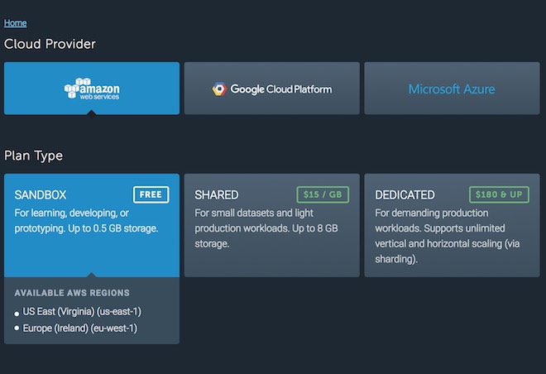The height and width of the screenshot is (374, 546).
Task: Choose the DEDICATED plan title
Action: pos(405,195)
